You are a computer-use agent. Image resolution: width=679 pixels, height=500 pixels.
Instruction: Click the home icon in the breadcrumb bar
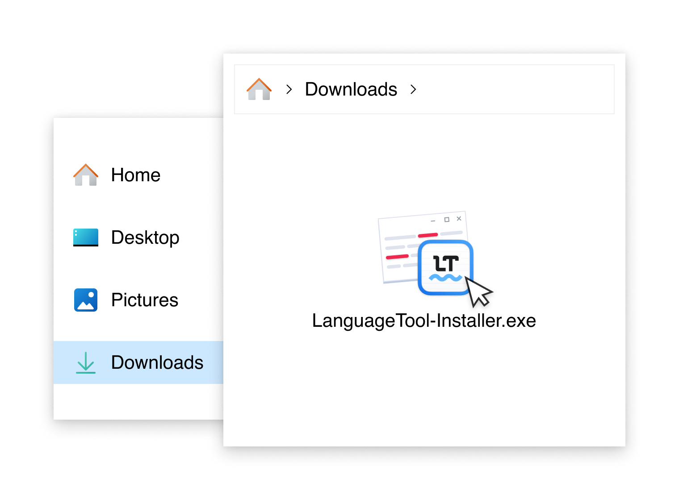pyautogui.click(x=259, y=89)
